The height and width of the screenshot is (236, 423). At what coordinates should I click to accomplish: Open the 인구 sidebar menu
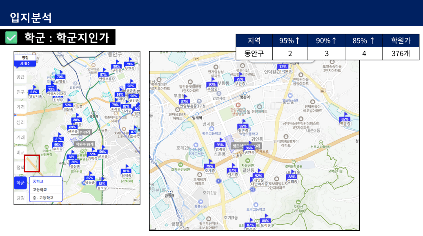(x=20, y=92)
